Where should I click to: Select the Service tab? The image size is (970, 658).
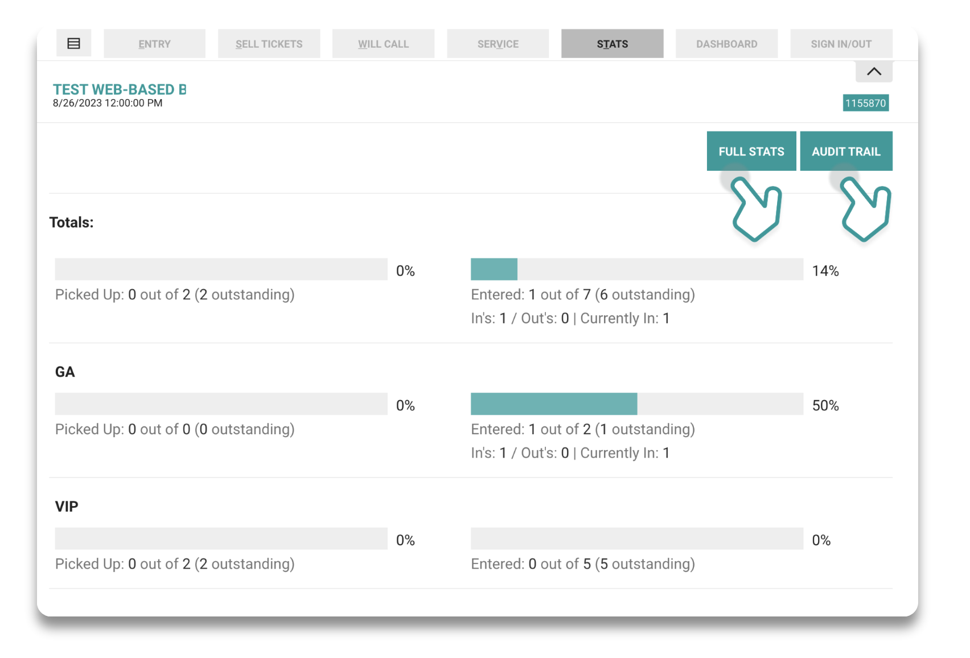tap(498, 44)
